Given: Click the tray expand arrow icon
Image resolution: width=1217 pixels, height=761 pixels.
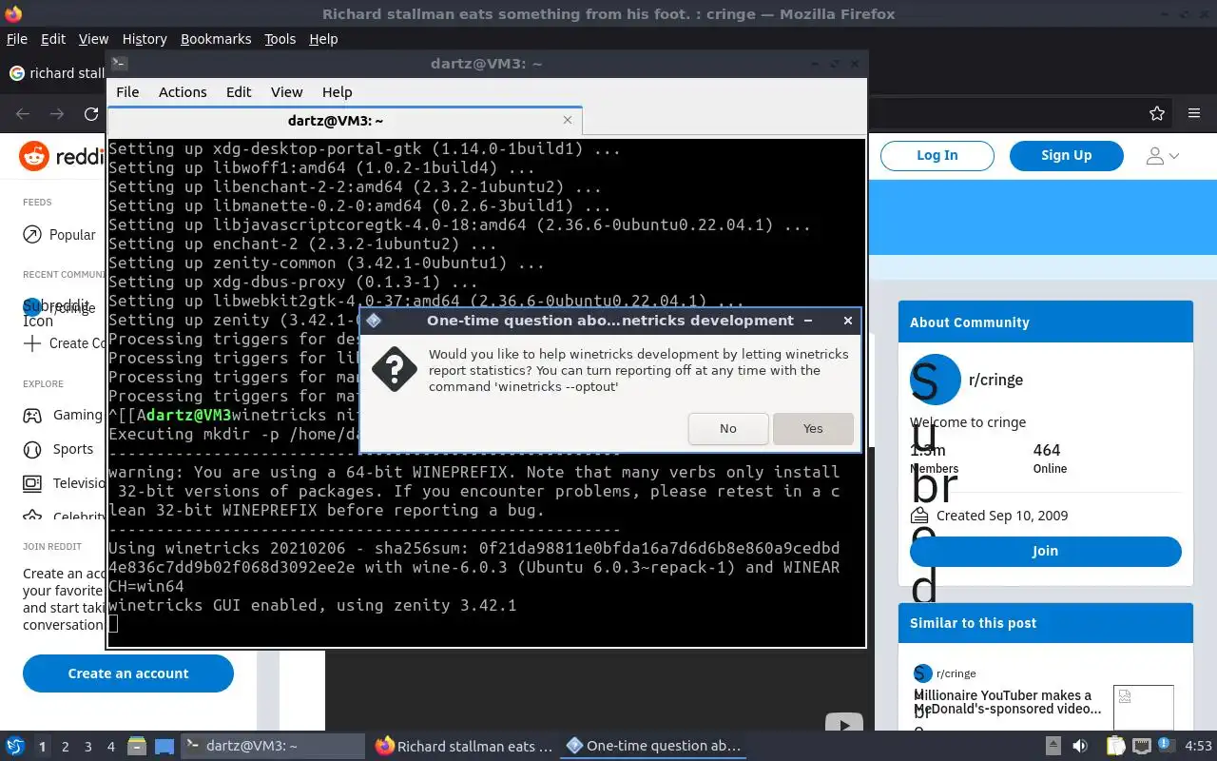Looking at the screenshot, I should (x=1053, y=746).
